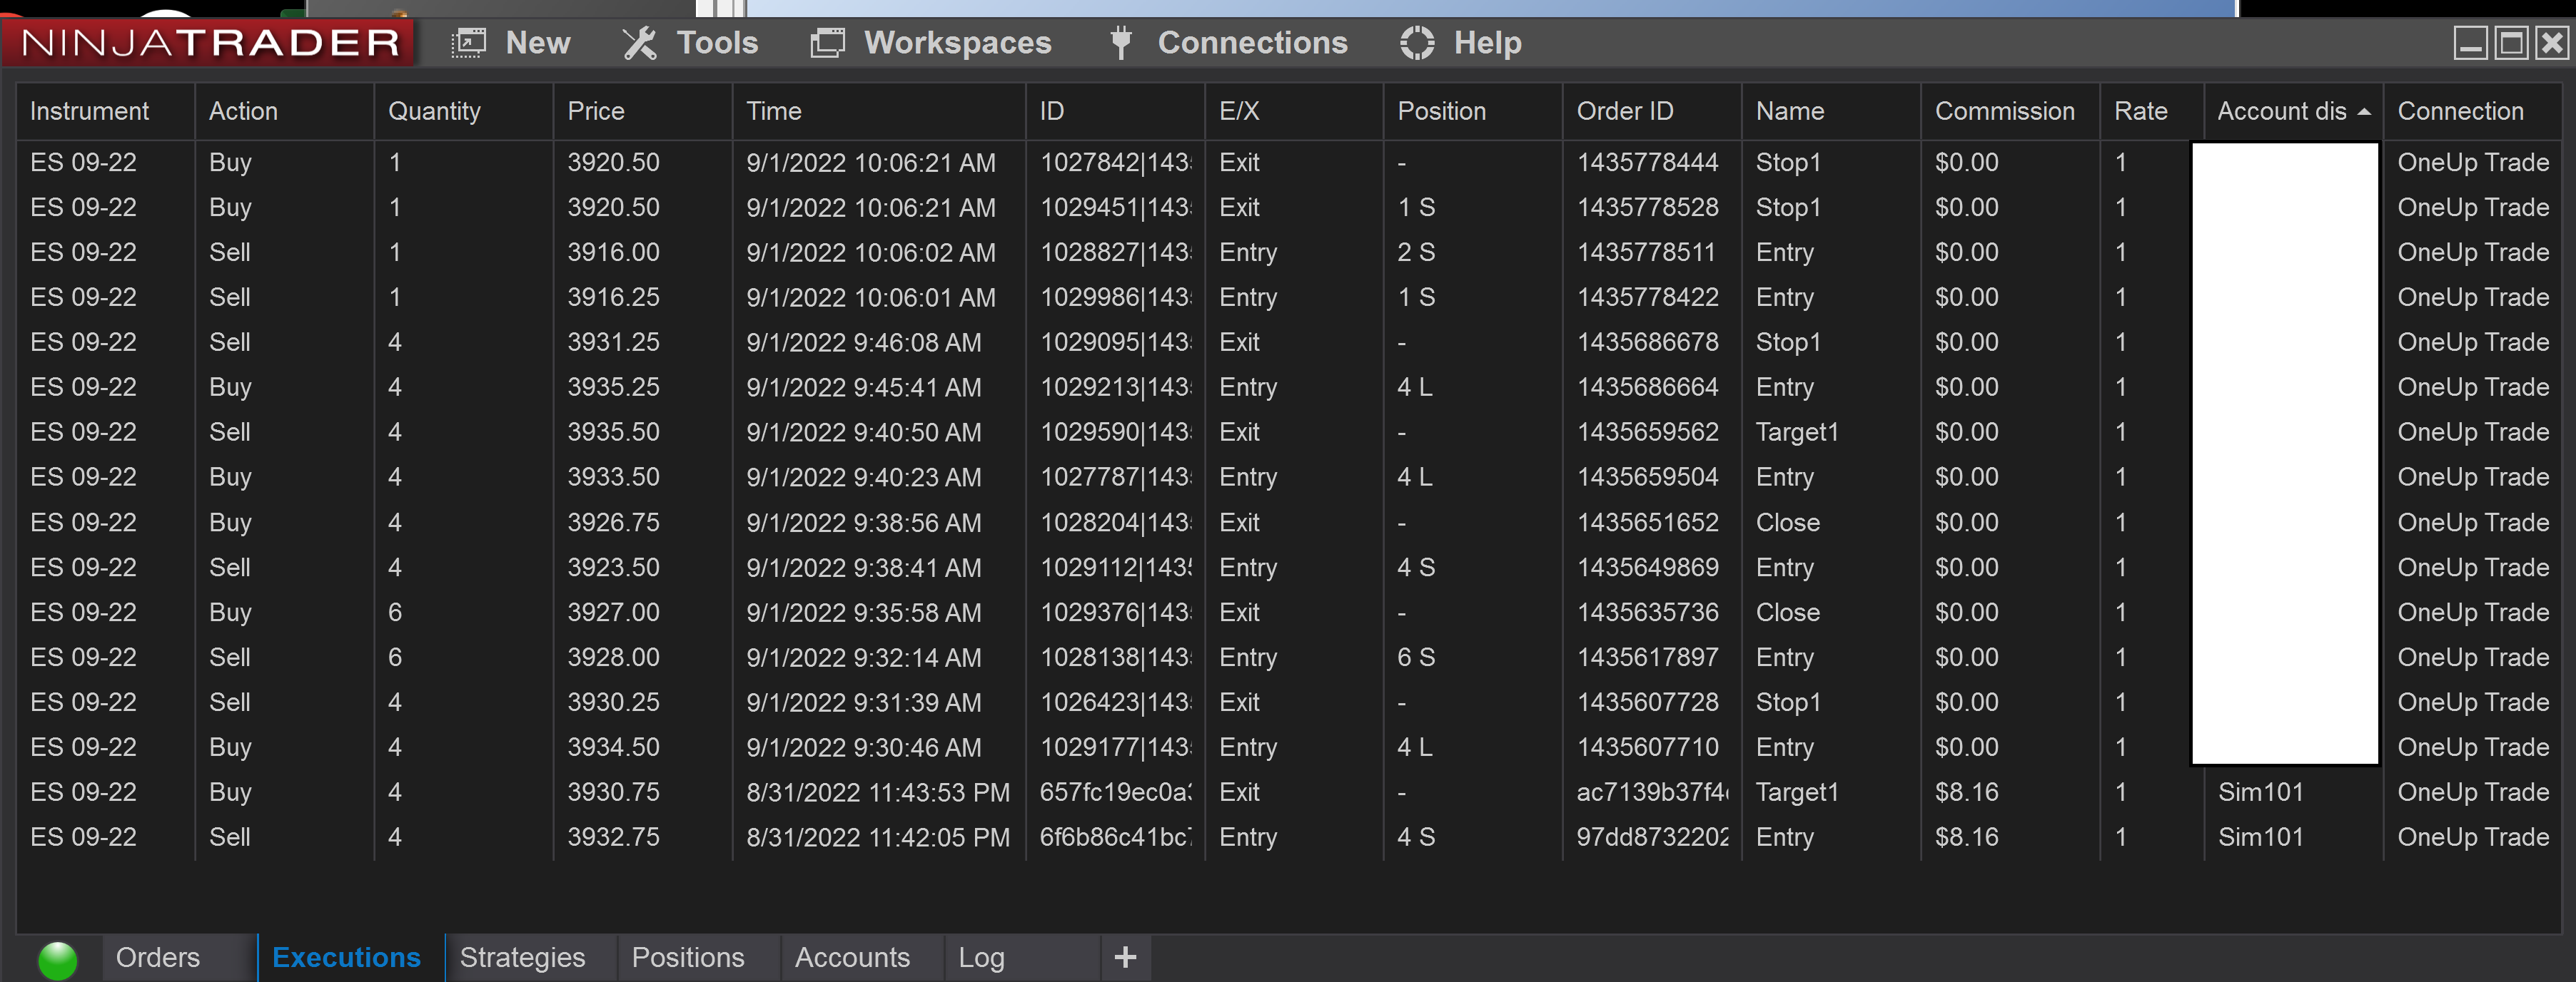Open the Connections menu
This screenshot has height=982, width=2576.
[1252, 43]
